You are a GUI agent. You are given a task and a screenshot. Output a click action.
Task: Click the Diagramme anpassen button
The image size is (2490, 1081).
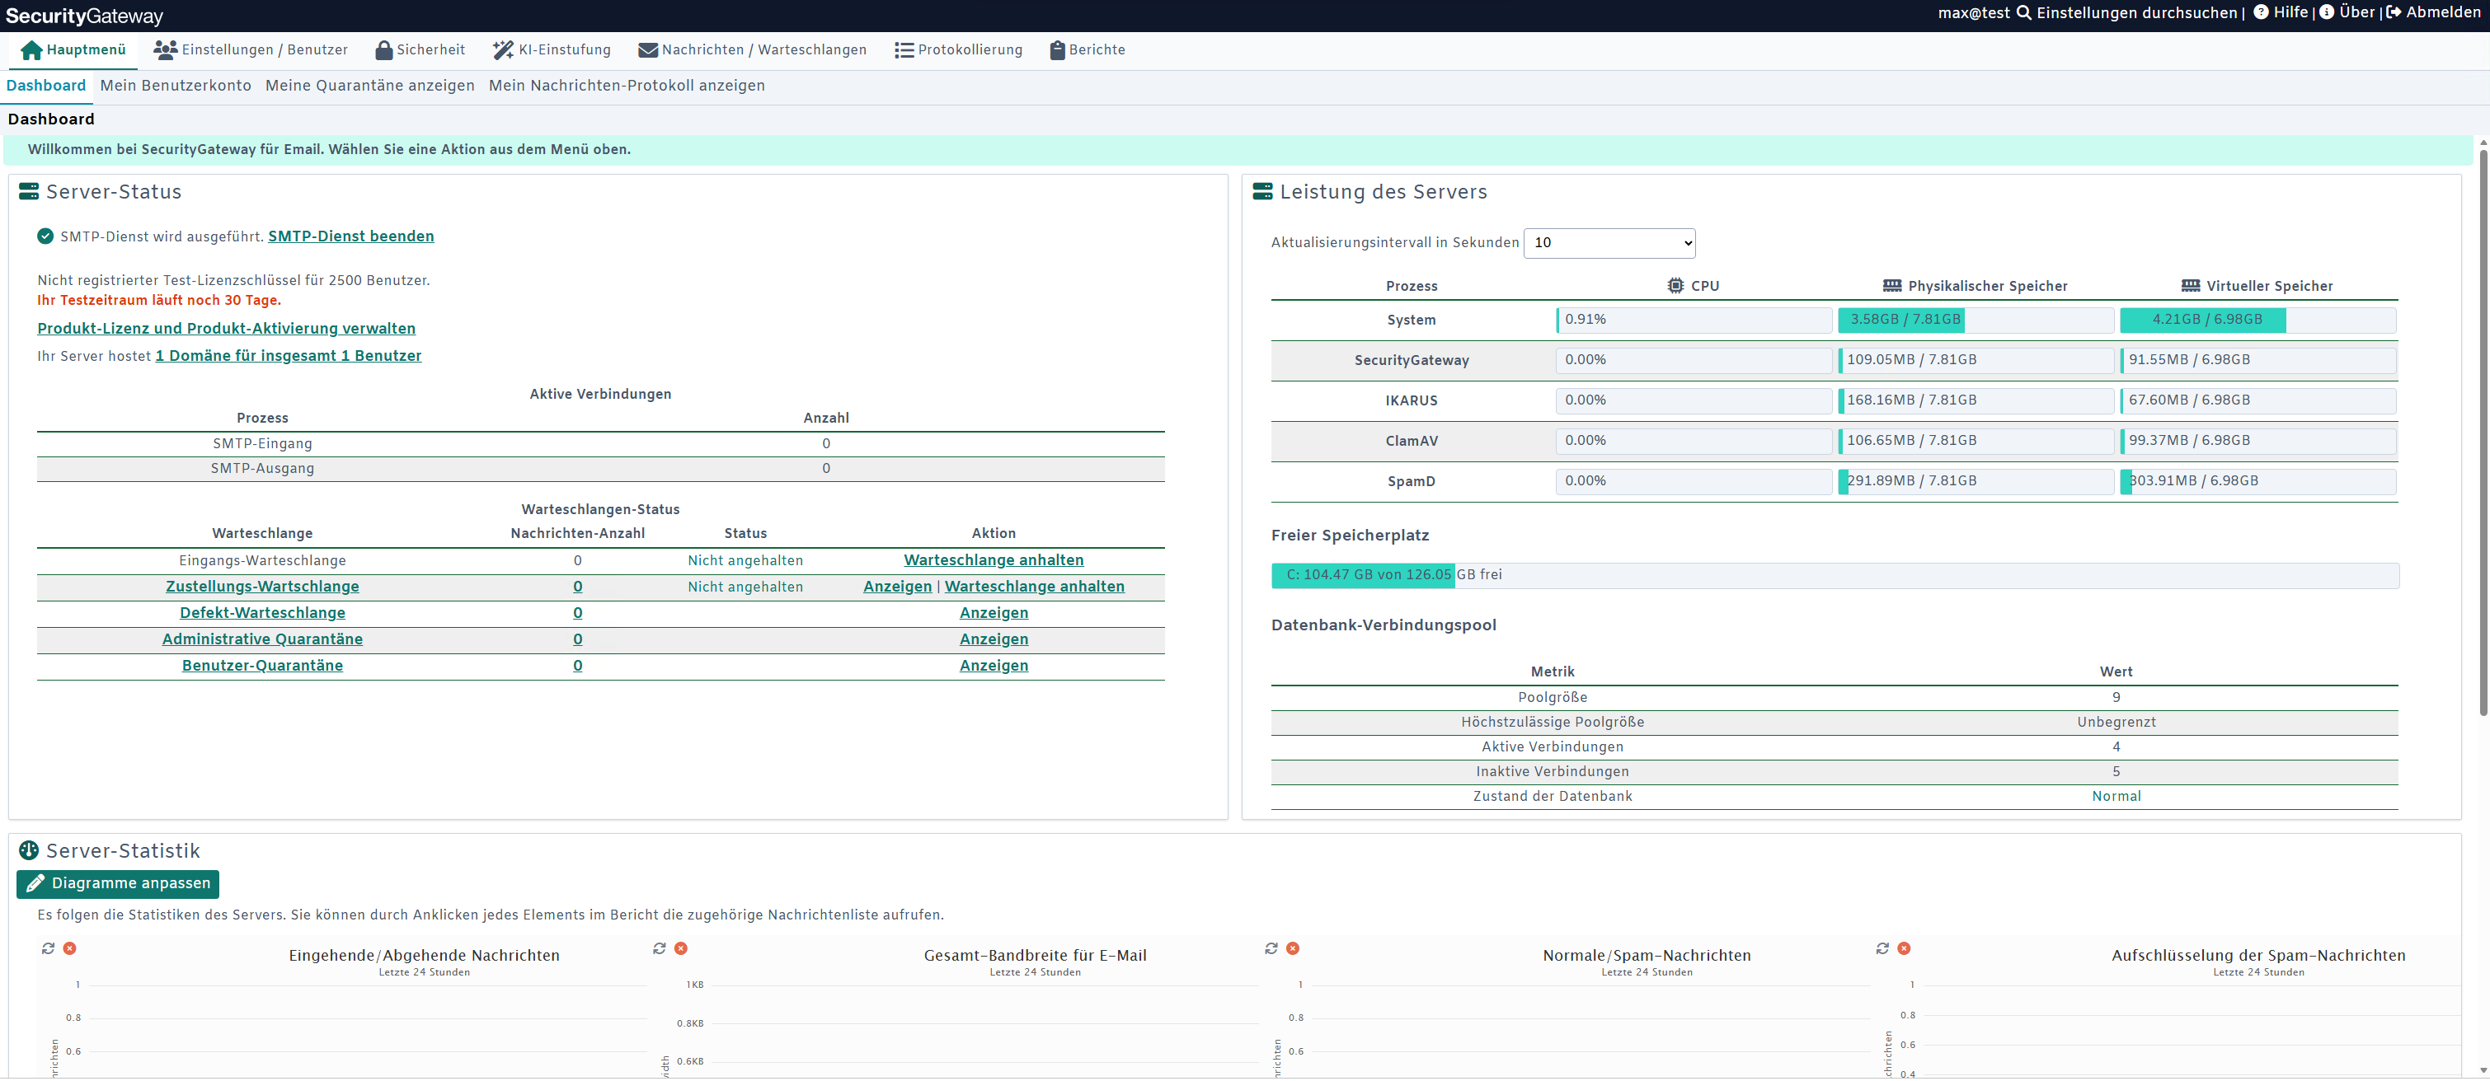pos(118,884)
